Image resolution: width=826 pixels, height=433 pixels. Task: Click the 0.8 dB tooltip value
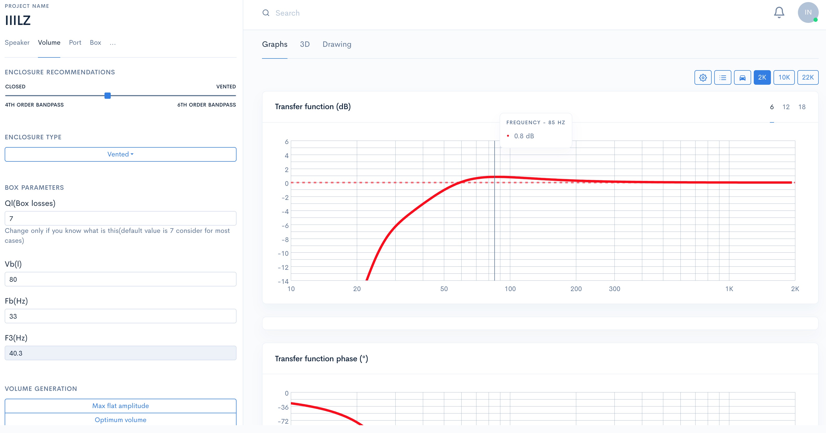pos(524,136)
